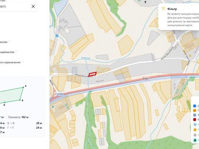The width and height of the screenshot is (199, 149).
Task: Click the orange legend swatch
Action: click(194, 111)
